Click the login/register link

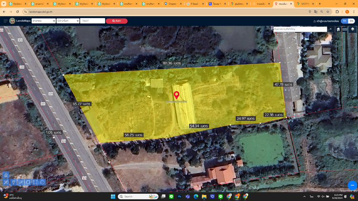(x=327, y=21)
